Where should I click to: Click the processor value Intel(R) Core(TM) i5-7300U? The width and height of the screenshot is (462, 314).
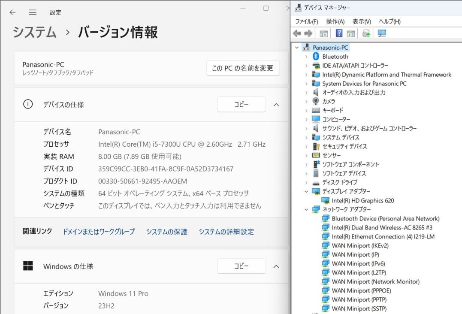182,144
